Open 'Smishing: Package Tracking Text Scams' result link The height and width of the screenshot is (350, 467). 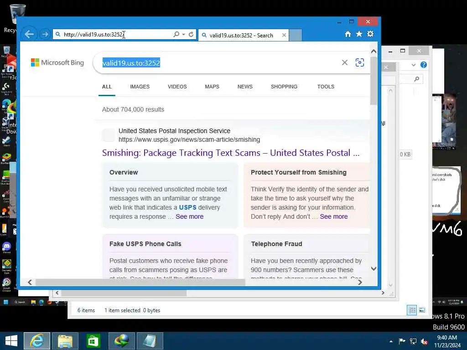click(230, 153)
